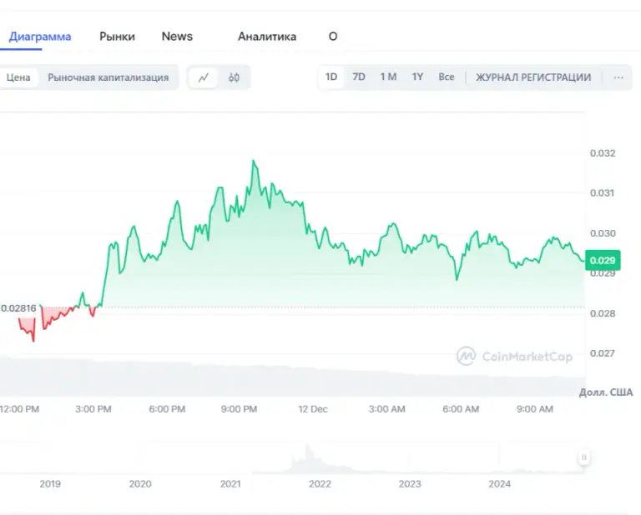Image resolution: width=641 pixels, height=515 pixels.
Task: Select the Цена toggle
Action: (x=18, y=77)
